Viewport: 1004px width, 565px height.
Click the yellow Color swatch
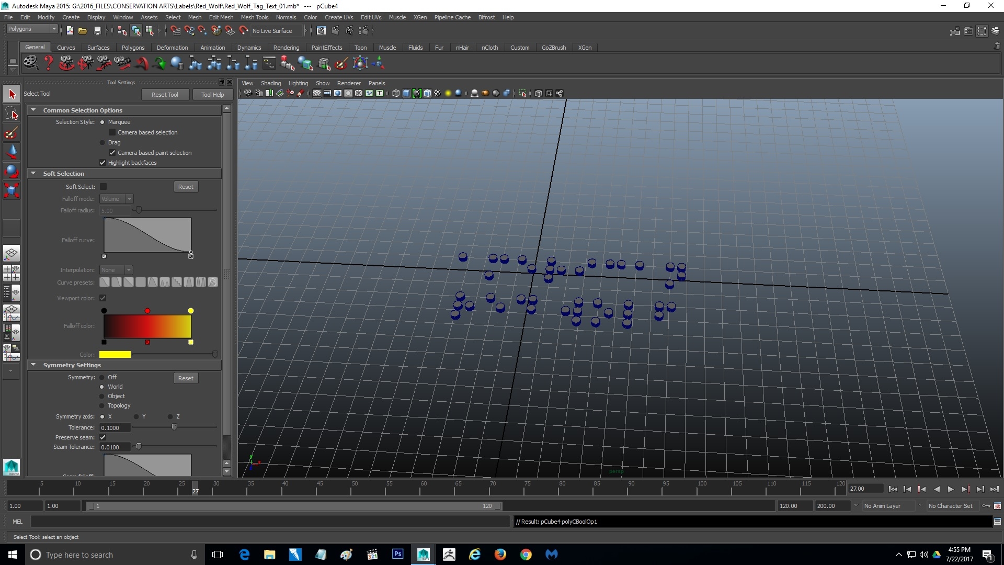[x=115, y=355]
